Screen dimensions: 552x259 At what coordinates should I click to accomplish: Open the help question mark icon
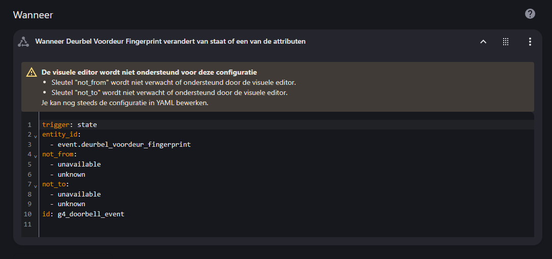[530, 14]
